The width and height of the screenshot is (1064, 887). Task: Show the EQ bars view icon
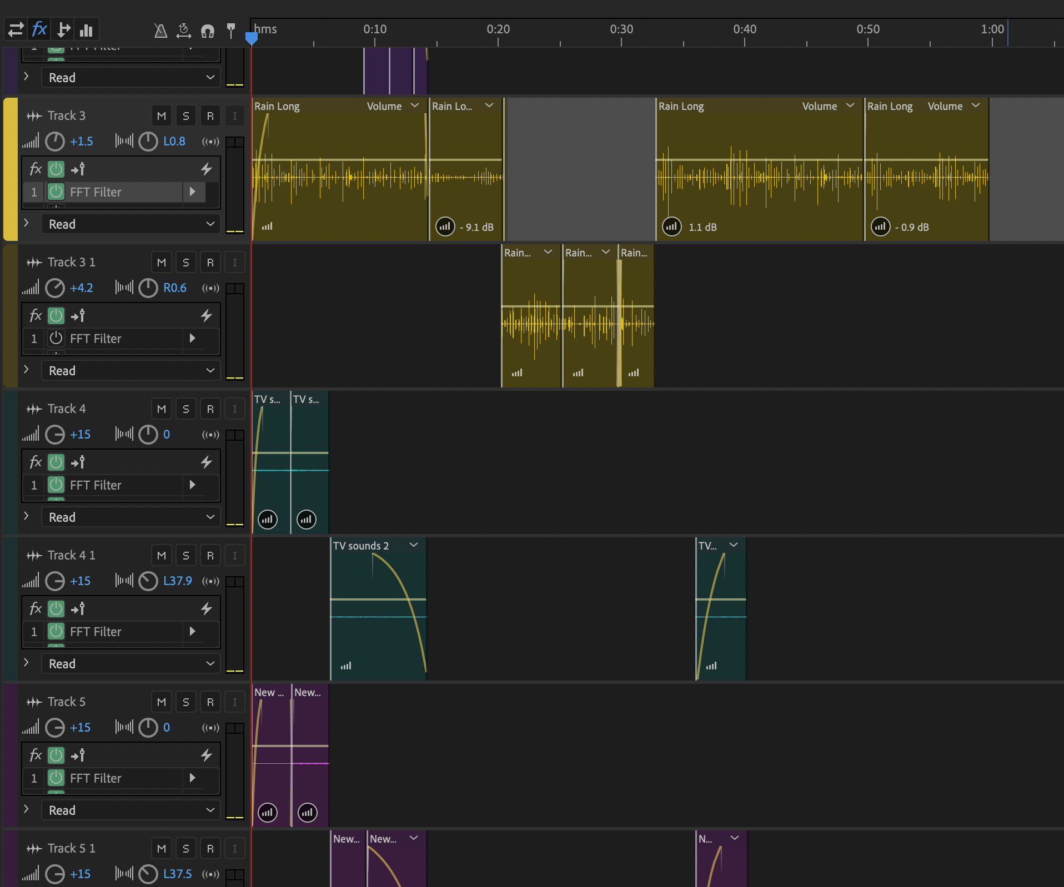coord(86,29)
